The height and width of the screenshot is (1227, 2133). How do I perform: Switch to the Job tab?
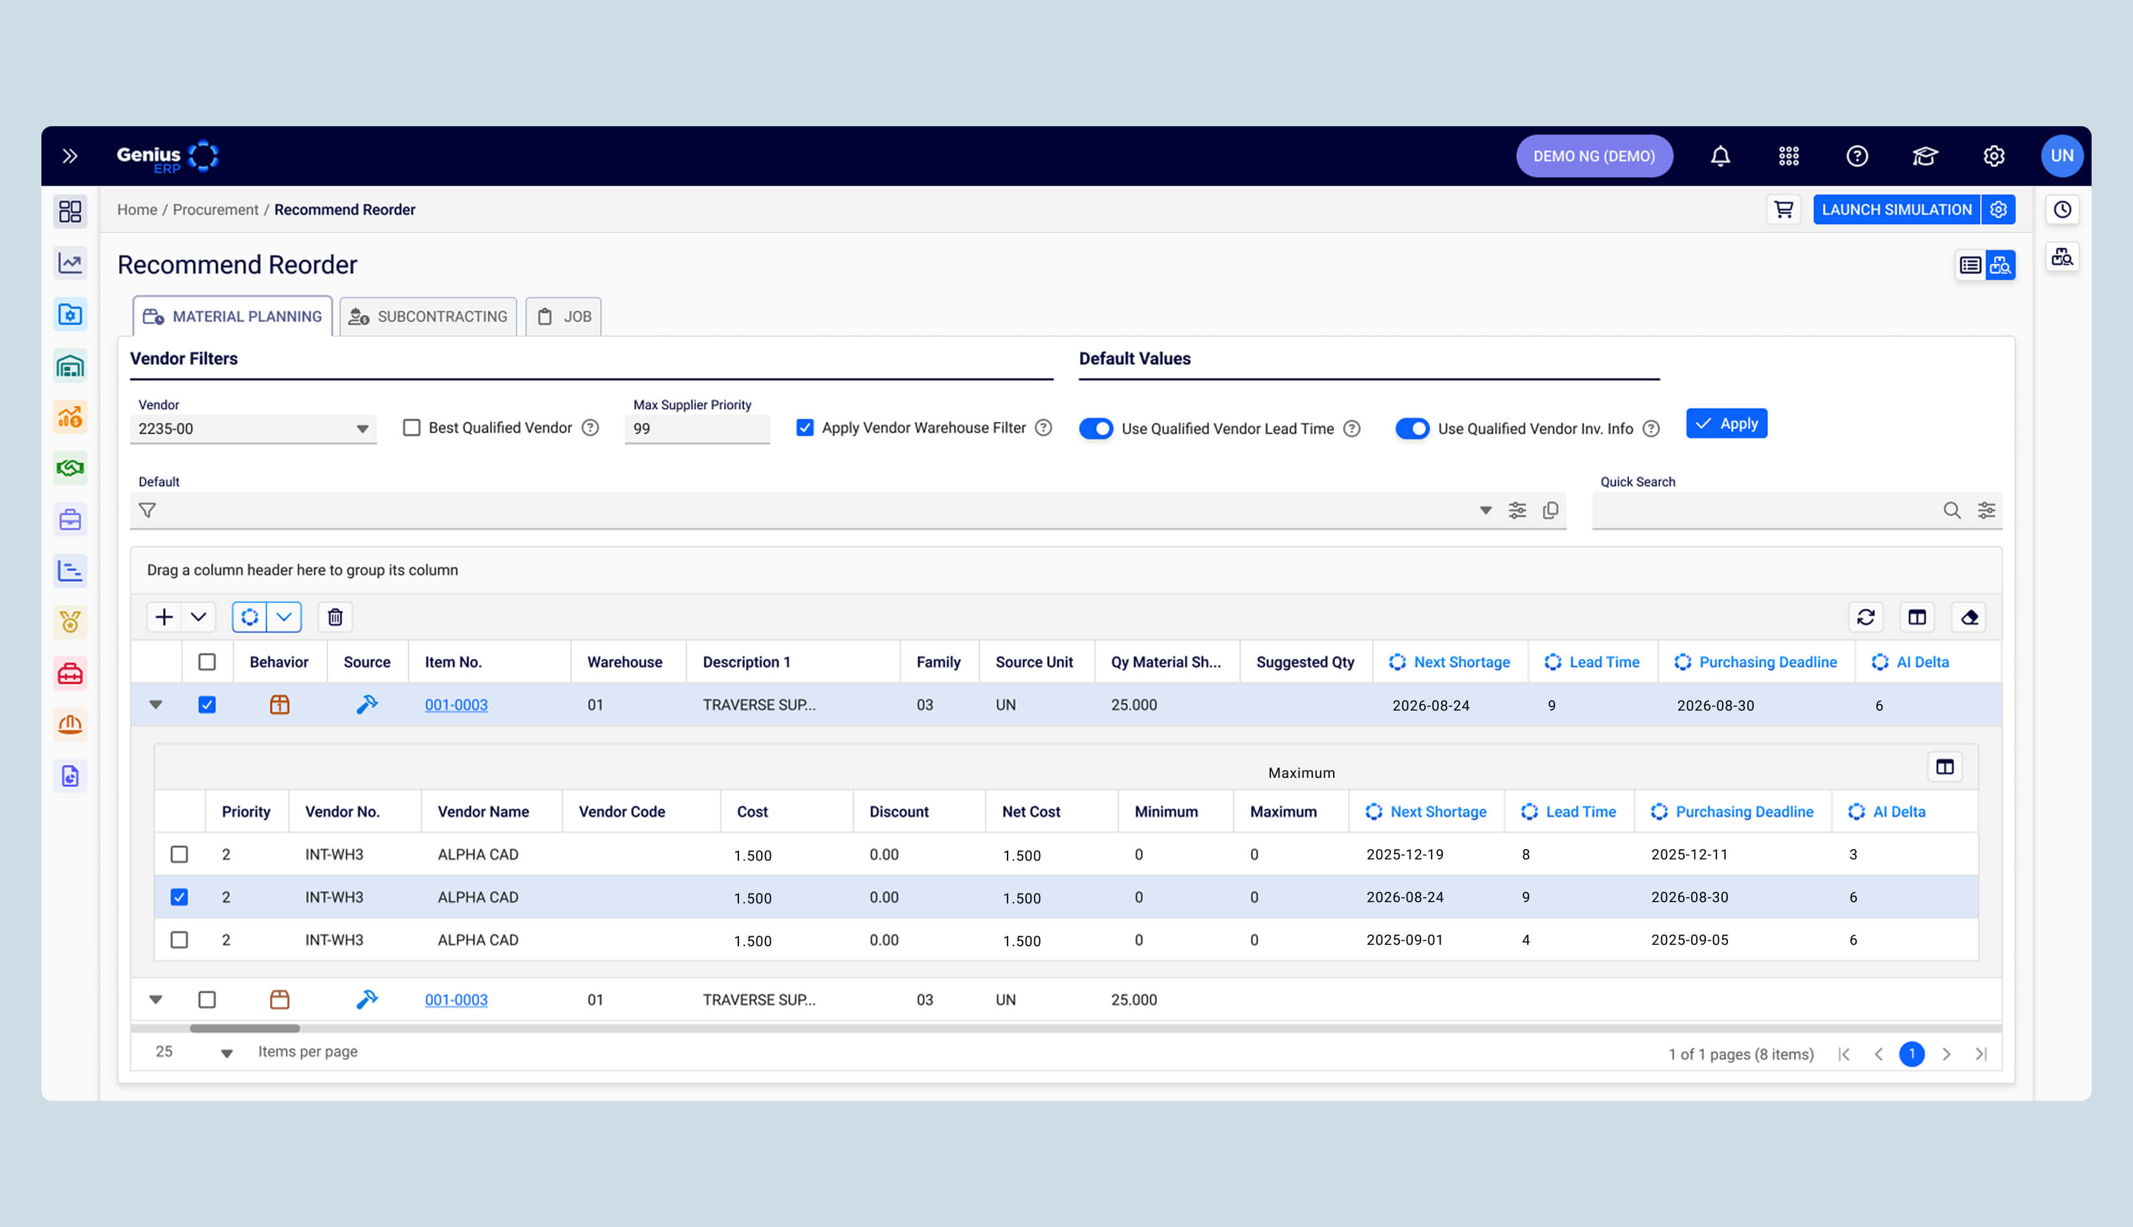564,317
